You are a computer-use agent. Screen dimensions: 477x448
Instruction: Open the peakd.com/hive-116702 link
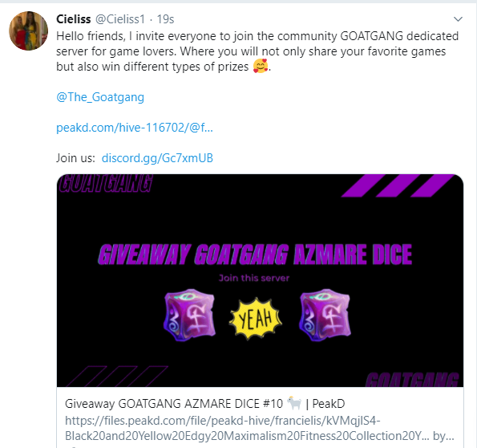pyautogui.click(x=135, y=128)
